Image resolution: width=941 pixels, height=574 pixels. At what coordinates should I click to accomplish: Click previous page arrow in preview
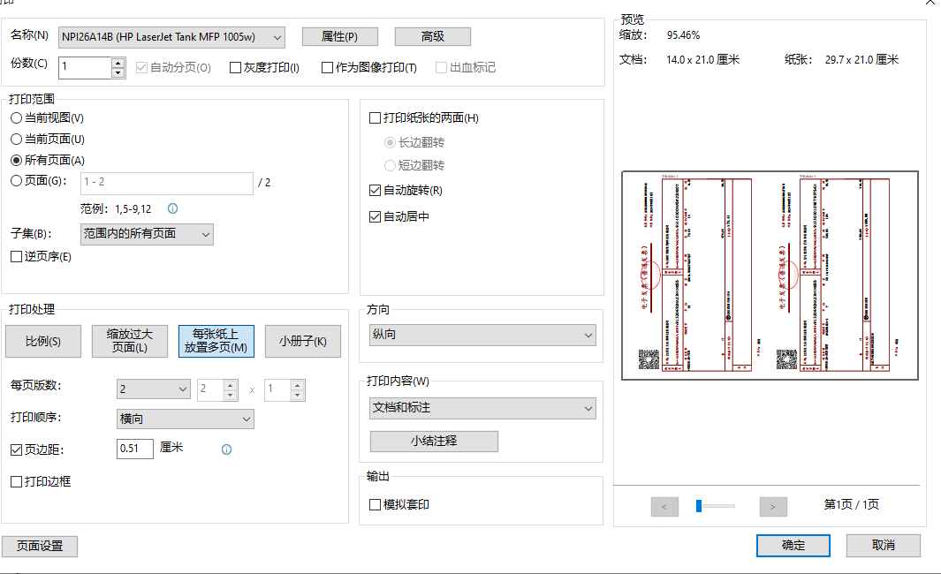[x=664, y=506]
